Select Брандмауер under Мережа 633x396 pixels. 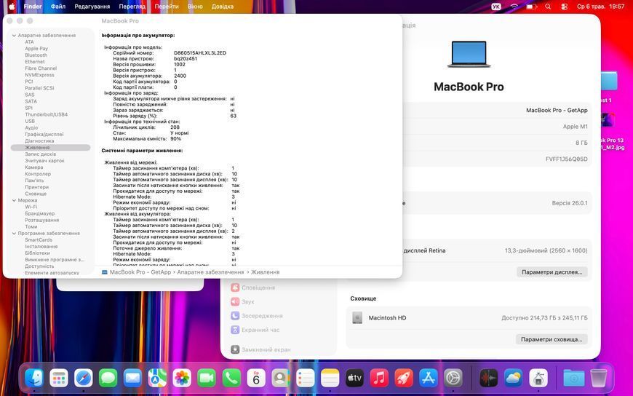click(x=39, y=214)
